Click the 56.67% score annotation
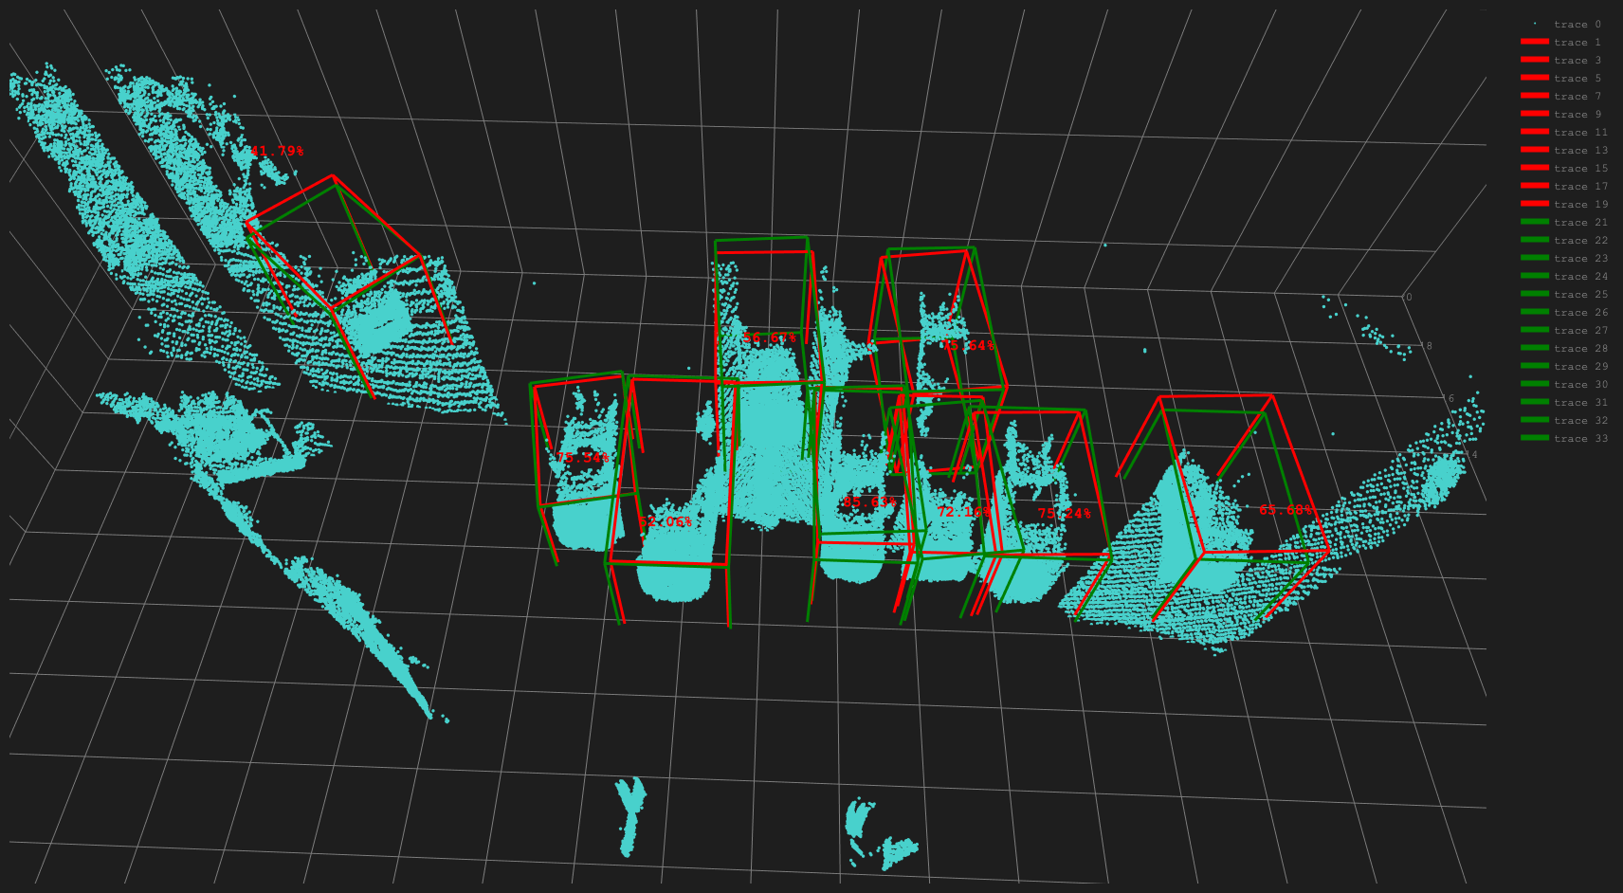Viewport: 1623px width, 893px height. point(770,337)
